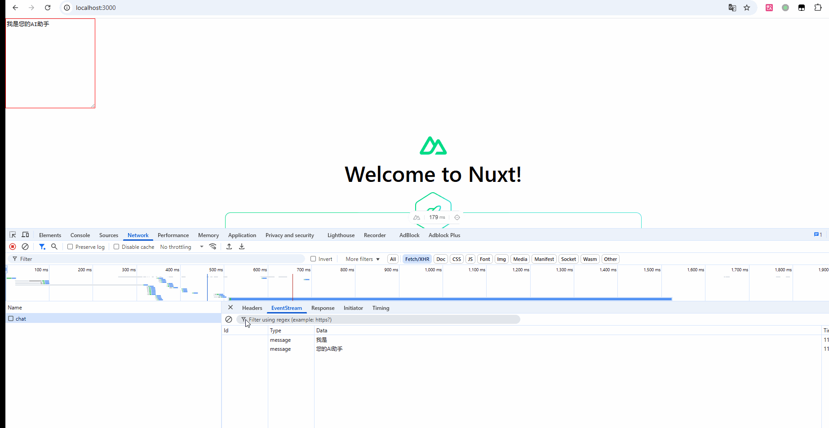Sort EventStream by Type column
829x428 pixels.
click(291, 330)
